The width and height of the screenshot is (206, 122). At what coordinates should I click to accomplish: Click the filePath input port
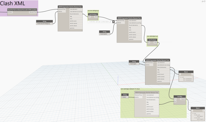[x=10, y=12]
